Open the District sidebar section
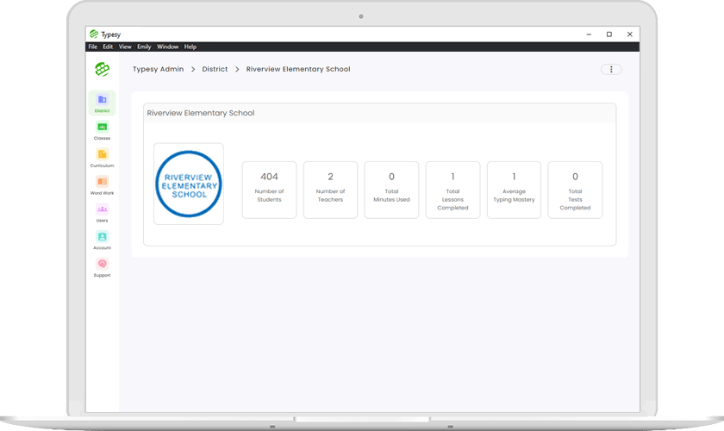Screen dimensions: 724x431 [102, 103]
